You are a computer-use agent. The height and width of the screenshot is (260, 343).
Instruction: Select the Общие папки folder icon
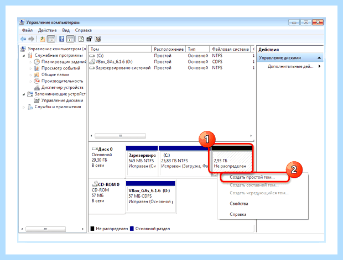[x=37, y=75]
